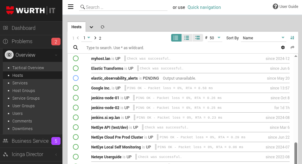Switch to compact list view mode

point(187,38)
